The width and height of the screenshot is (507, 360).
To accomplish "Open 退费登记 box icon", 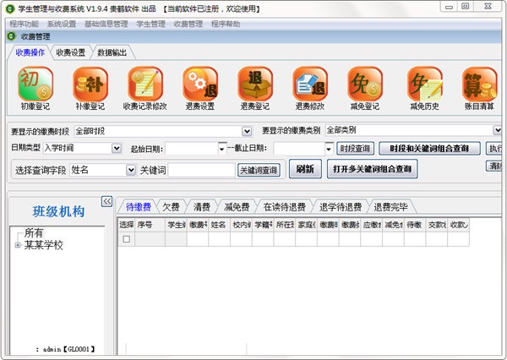I will (255, 85).
